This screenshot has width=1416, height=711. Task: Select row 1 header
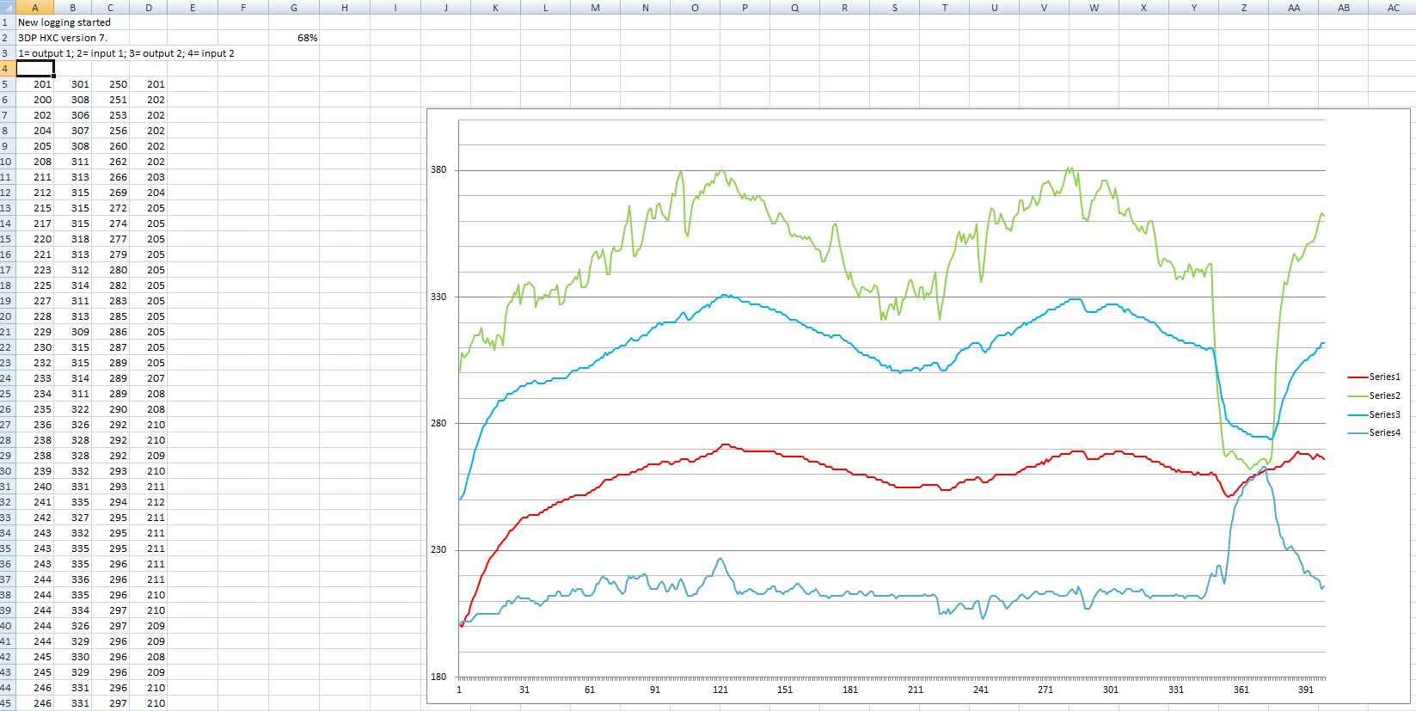8,22
